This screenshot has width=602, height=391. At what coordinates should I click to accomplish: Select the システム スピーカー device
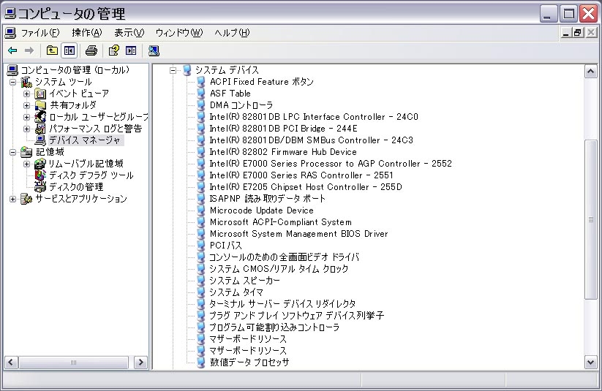[244, 281]
